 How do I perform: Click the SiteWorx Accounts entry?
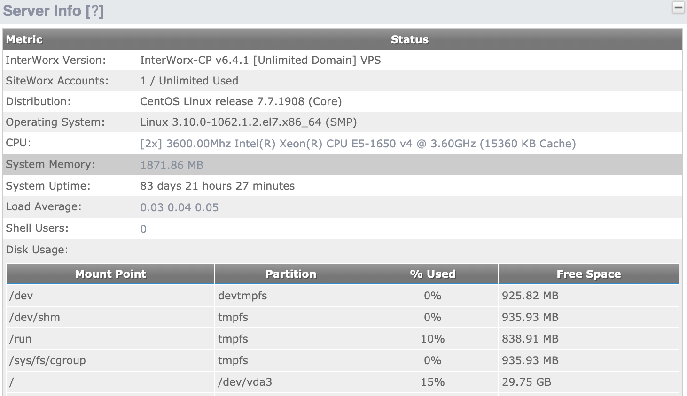[x=189, y=81]
